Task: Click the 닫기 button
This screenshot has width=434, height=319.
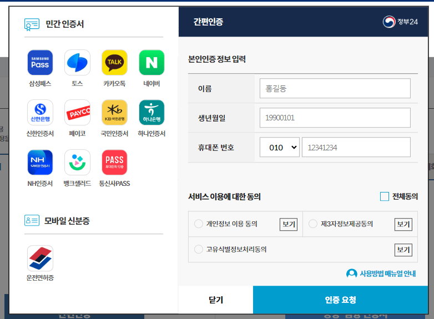Action: click(x=216, y=300)
